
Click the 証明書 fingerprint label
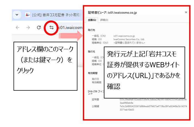click(95, 99)
